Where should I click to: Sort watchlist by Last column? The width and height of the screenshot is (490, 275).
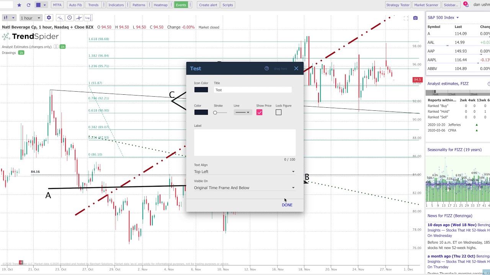click(458, 27)
